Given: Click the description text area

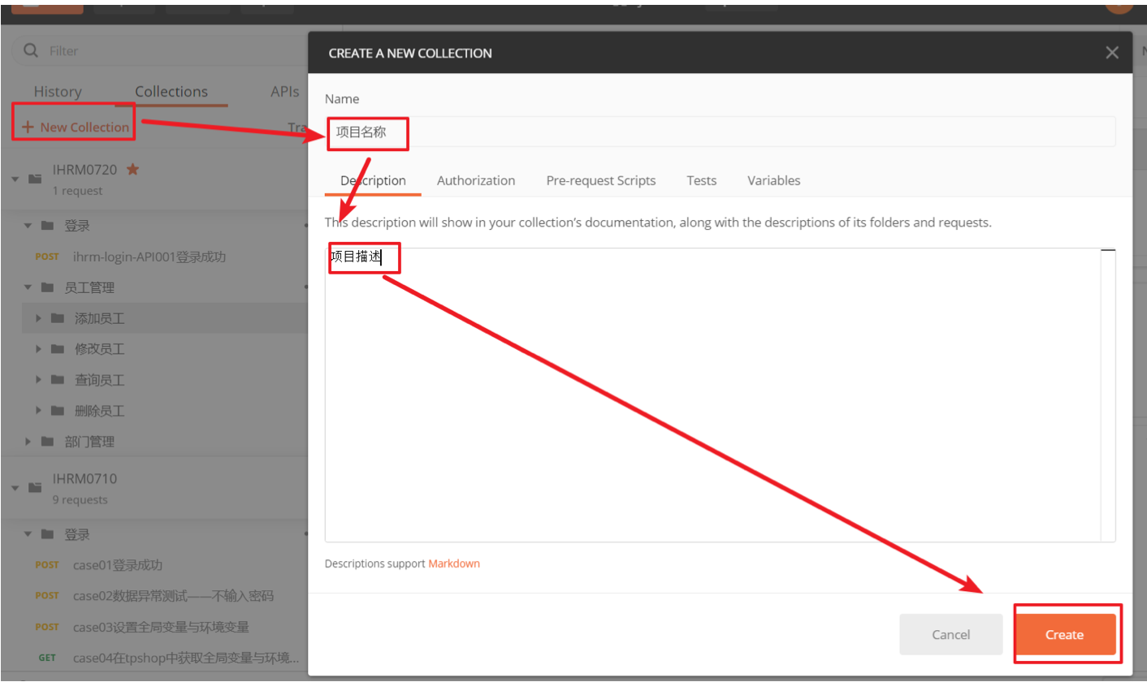Looking at the screenshot, I should [720, 395].
